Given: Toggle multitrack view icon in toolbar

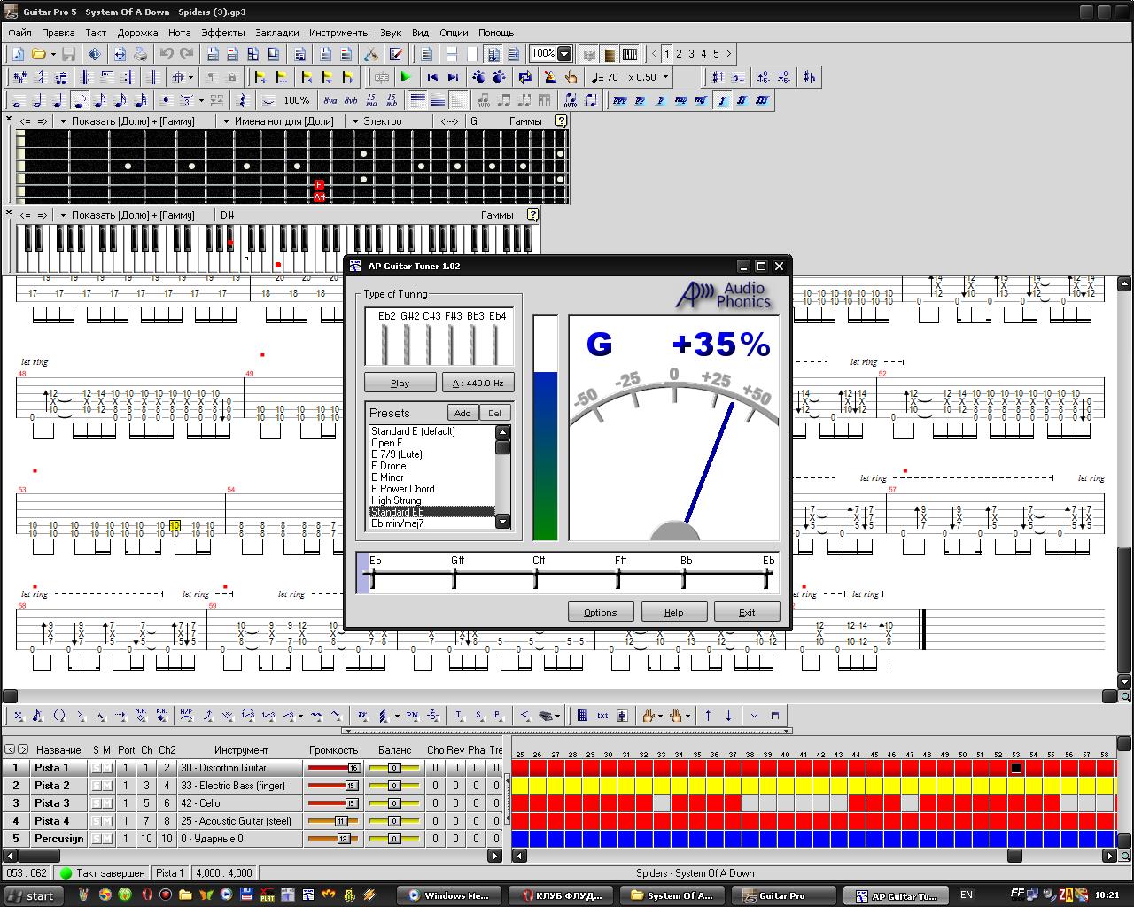Looking at the screenshot, I should (x=426, y=54).
